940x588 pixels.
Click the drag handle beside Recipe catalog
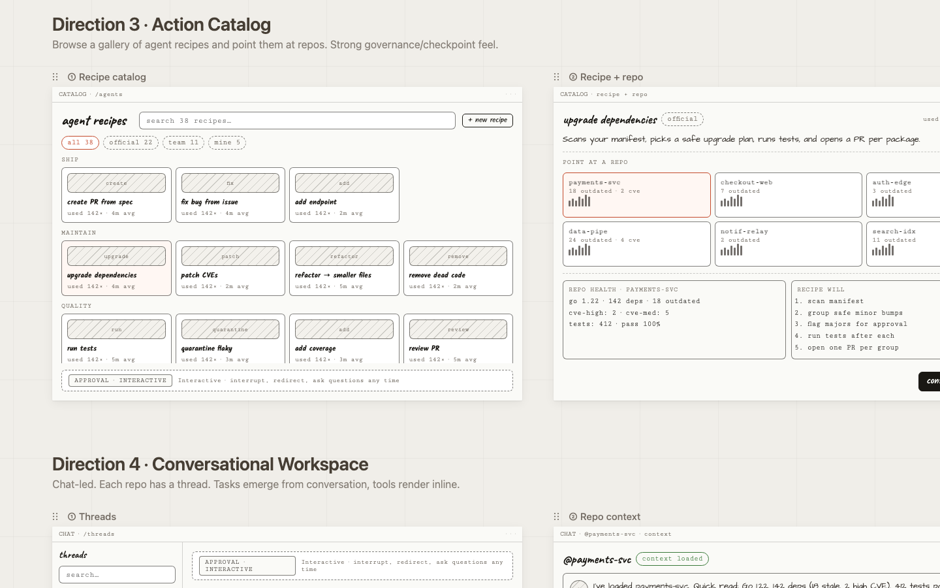point(55,77)
